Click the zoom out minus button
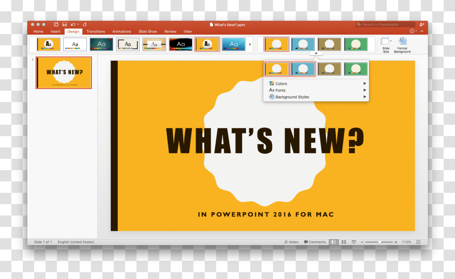455x279 pixels. pyautogui.click(x=362, y=242)
